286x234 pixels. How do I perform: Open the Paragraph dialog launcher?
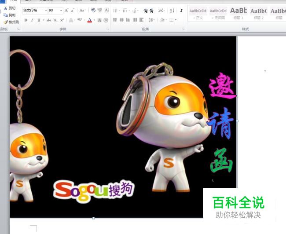183,29
